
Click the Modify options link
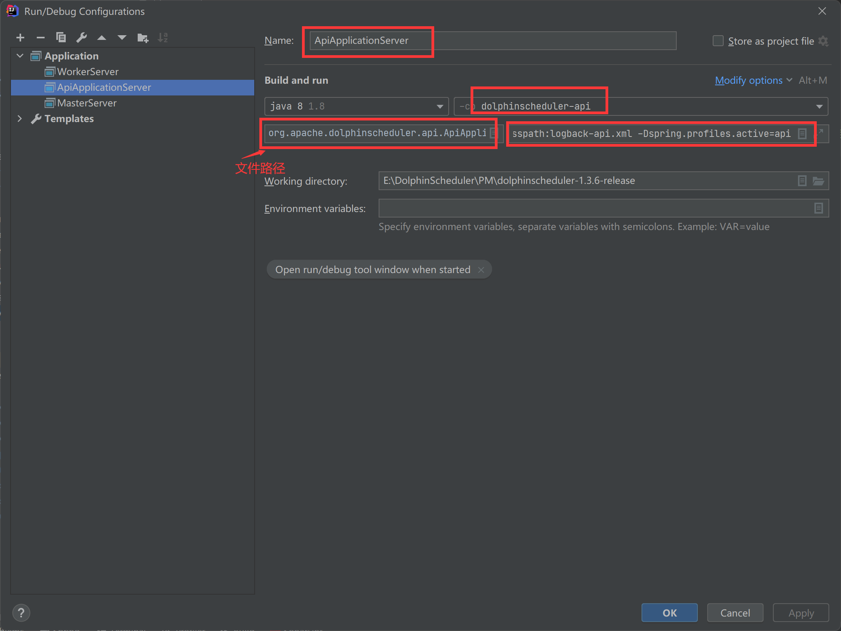tap(748, 80)
